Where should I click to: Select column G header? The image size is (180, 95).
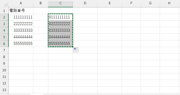pos(150,3)
